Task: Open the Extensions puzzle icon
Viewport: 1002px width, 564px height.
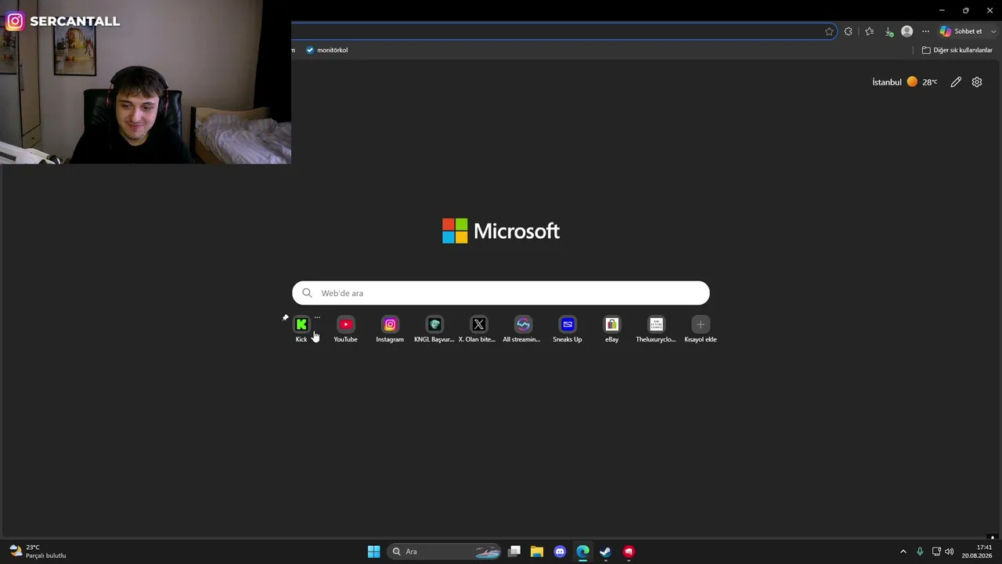Action: pos(849,31)
